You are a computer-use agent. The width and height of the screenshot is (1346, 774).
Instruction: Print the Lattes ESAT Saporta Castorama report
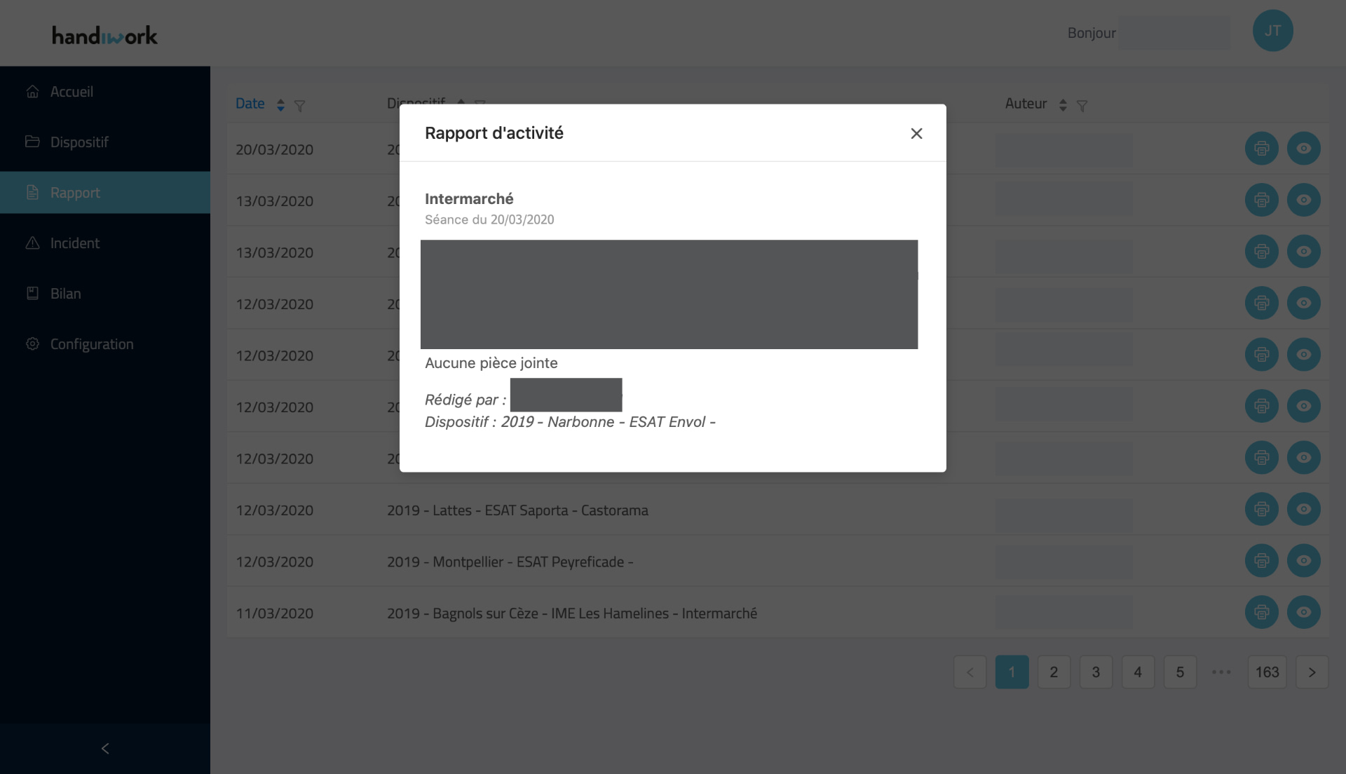tap(1261, 509)
